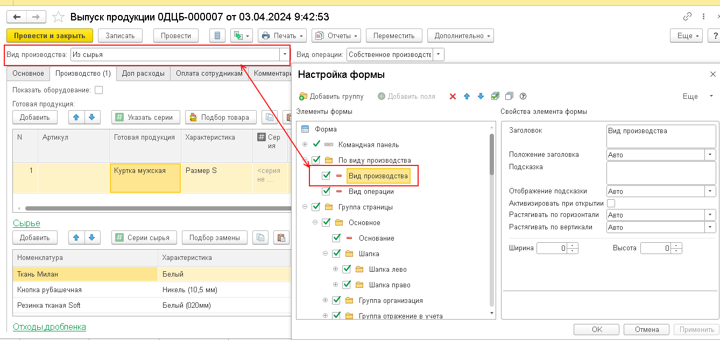Open the document movements list icon

coord(217,36)
